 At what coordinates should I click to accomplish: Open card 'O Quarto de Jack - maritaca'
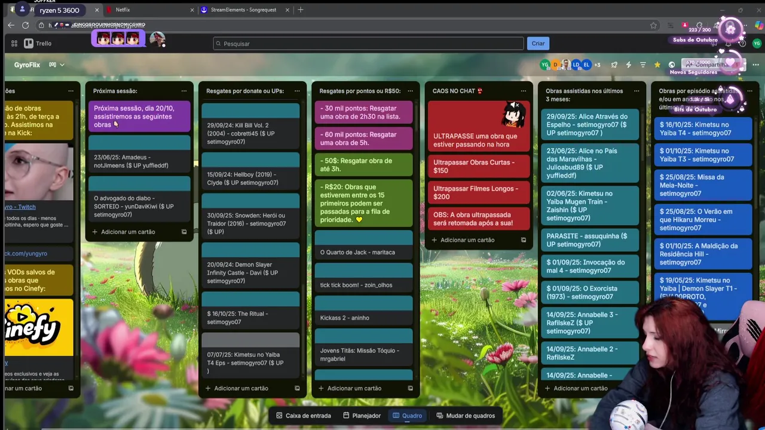point(363,244)
